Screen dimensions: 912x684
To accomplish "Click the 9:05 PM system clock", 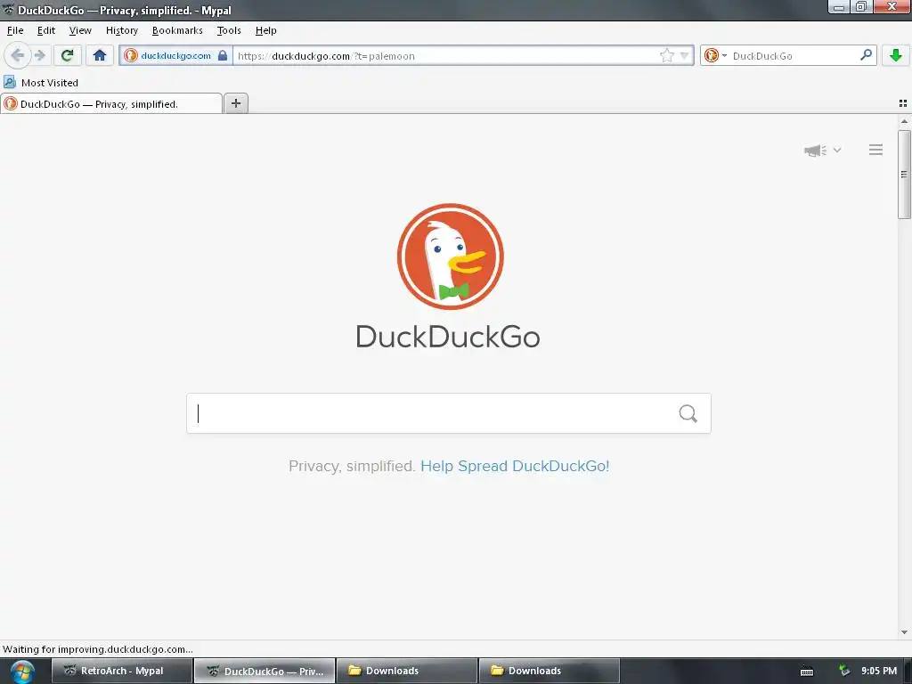I will coord(879,671).
